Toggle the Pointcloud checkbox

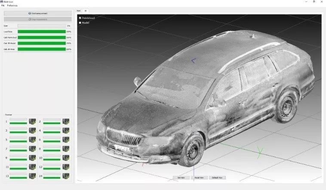(80, 18)
